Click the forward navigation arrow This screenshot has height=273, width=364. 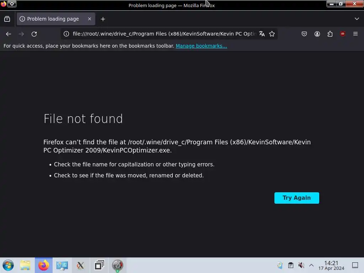pyautogui.click(x=21, y=34)
